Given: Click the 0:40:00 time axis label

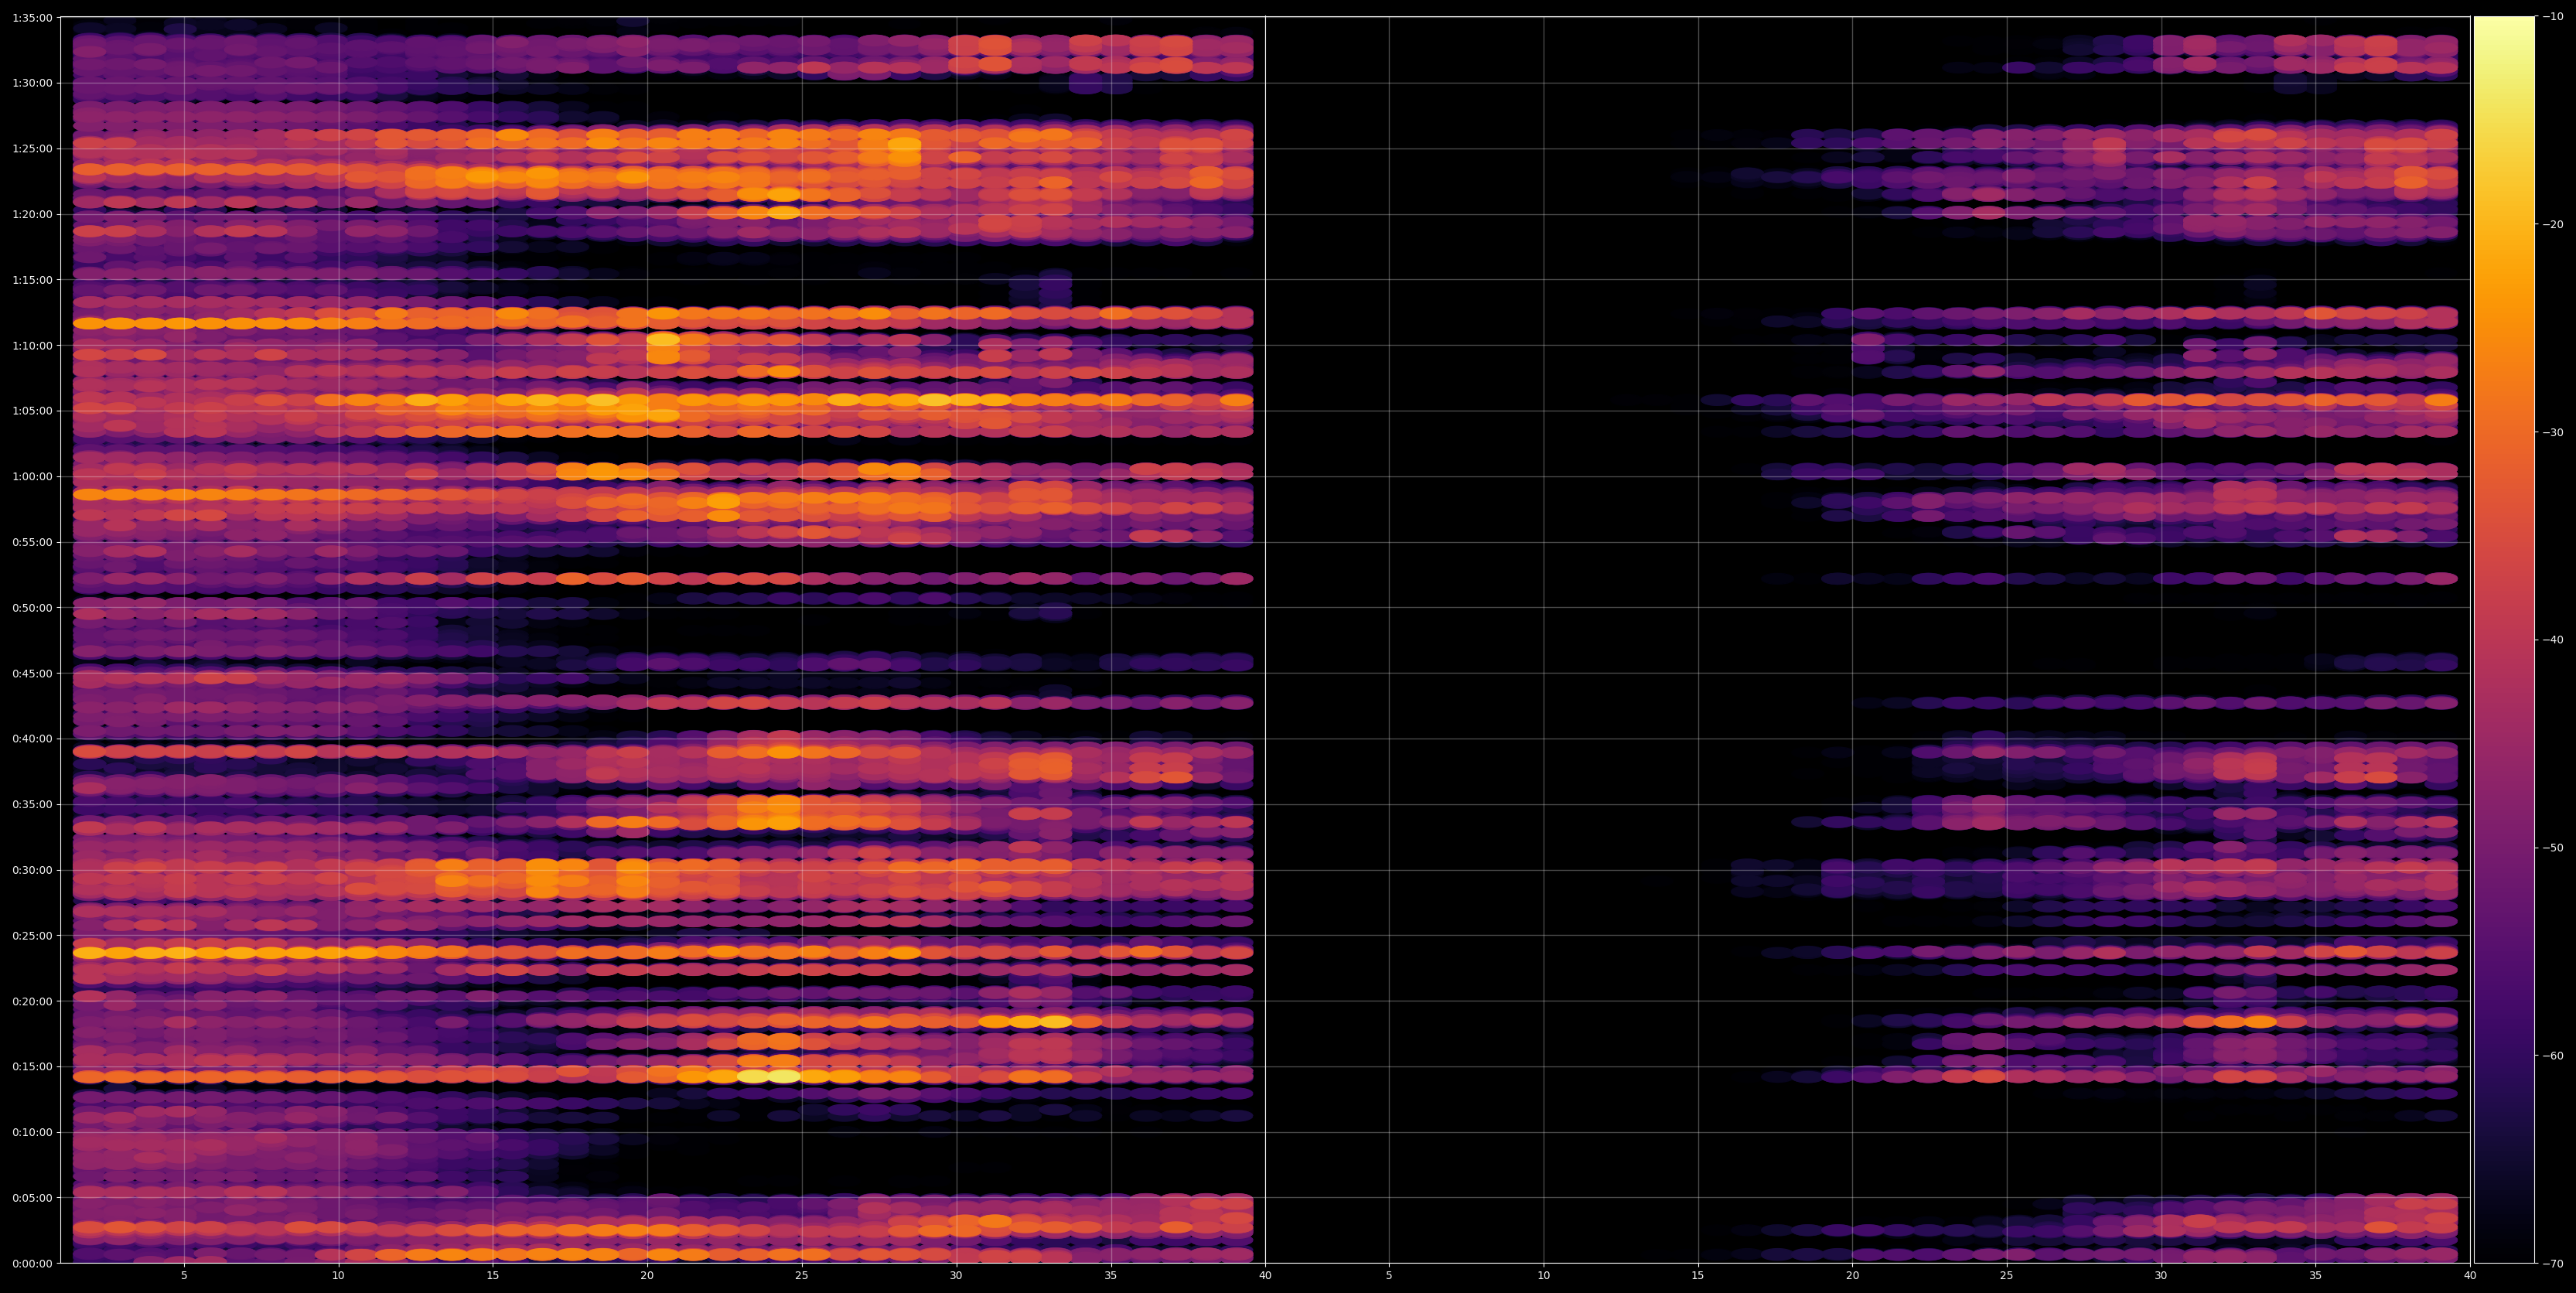Looking at the screenshot, I should [x=33, y=738].
